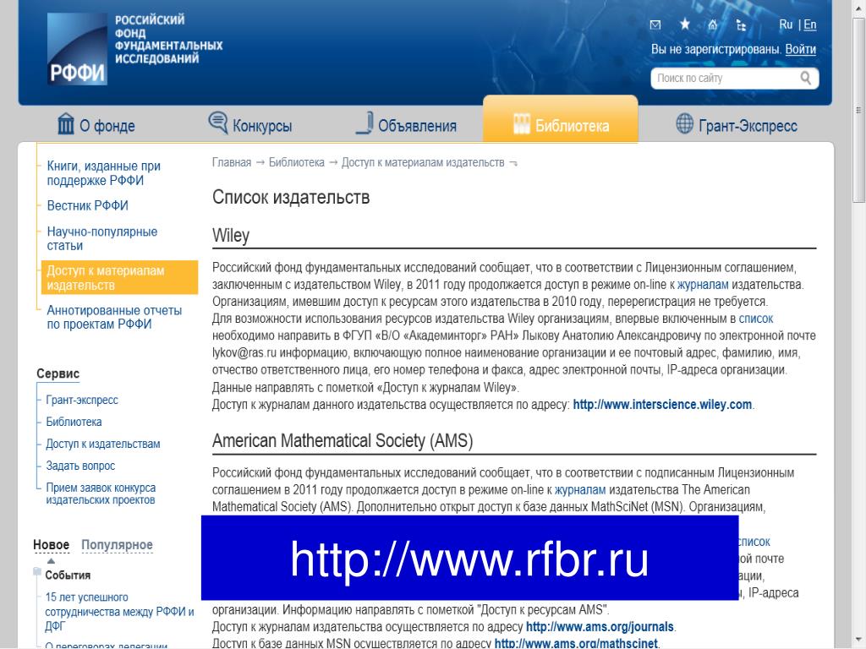The width and height of the screenshot is (866, 649).
Task: Open the О фонде menu
Action: [x=107, y=126]
